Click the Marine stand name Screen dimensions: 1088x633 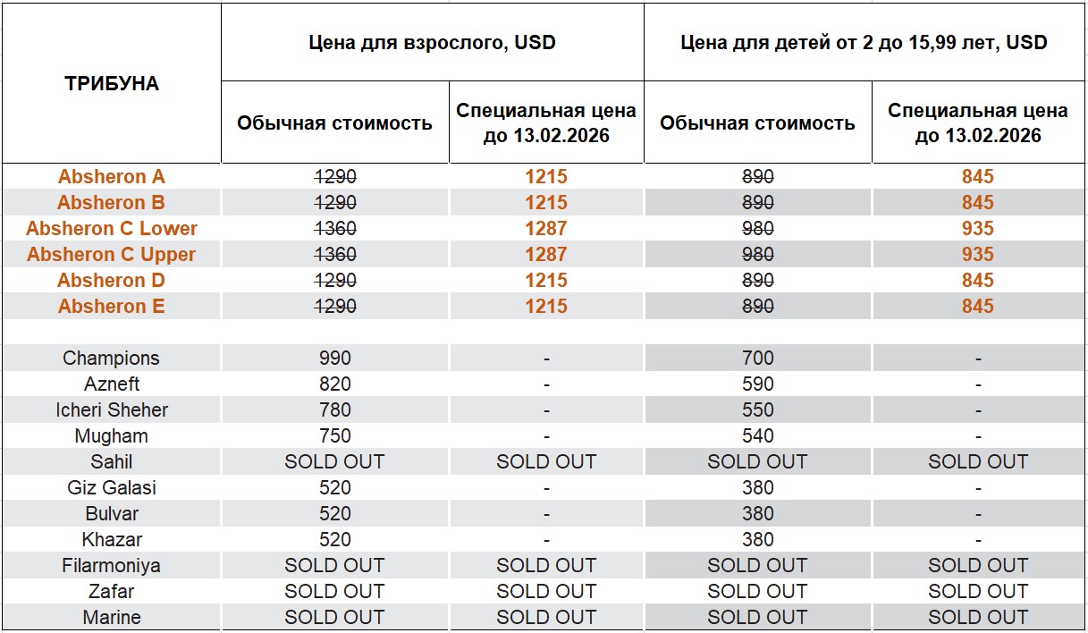tap(112, 618)
